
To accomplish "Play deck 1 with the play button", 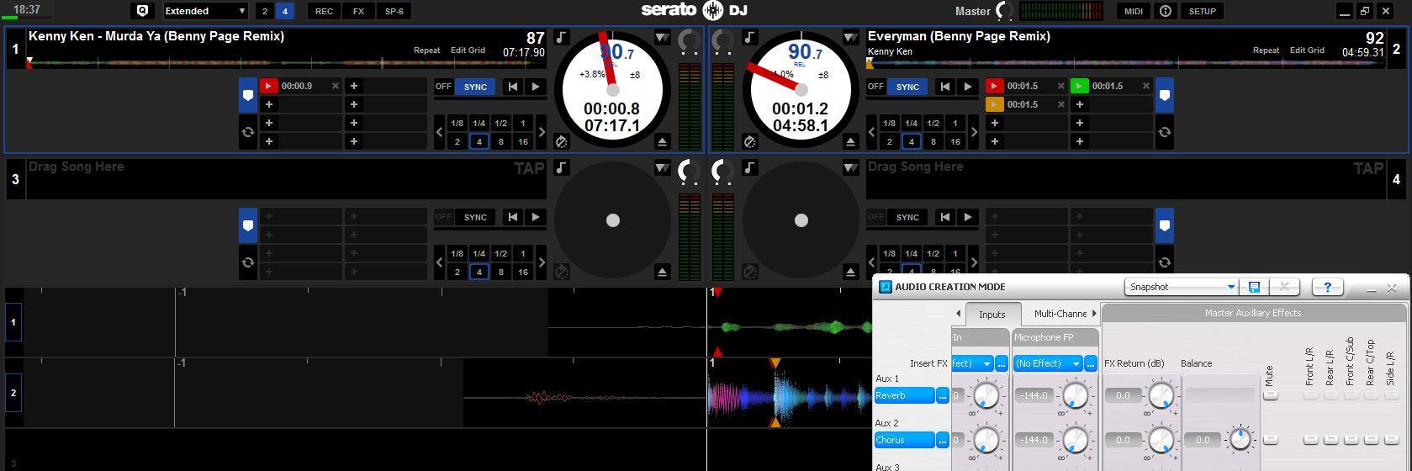I will pyautogui.click(x=536, y=87).
